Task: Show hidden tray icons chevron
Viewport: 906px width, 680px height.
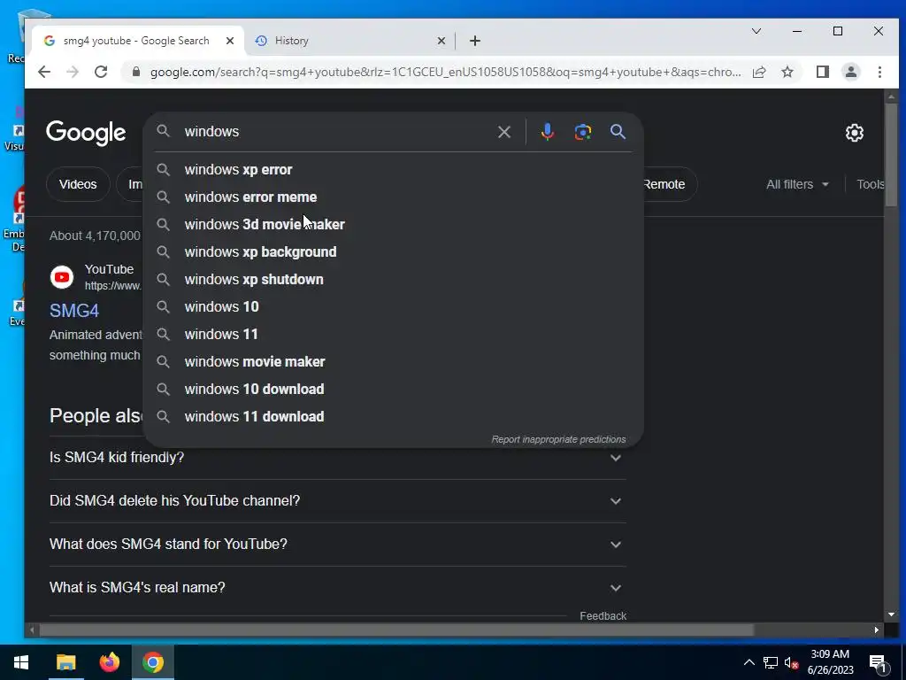Action: (749, 662)
